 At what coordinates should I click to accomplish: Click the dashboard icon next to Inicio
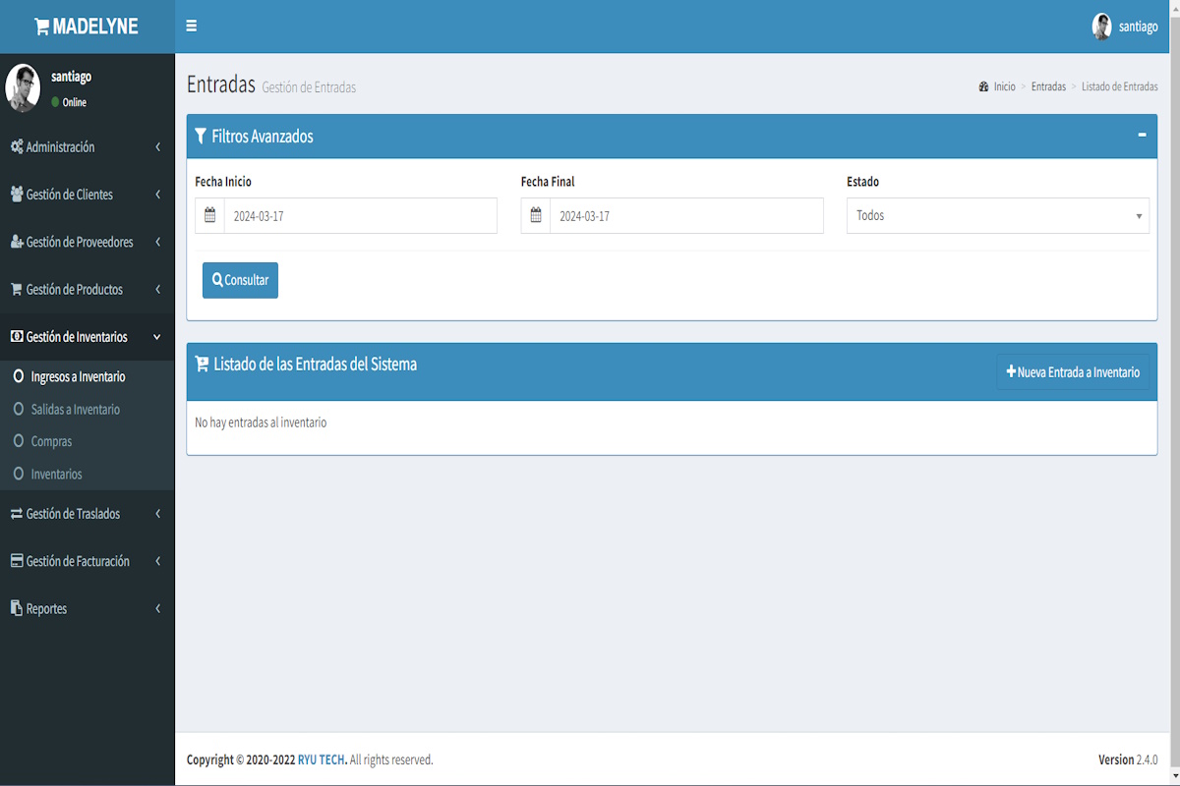pos(983,86)
